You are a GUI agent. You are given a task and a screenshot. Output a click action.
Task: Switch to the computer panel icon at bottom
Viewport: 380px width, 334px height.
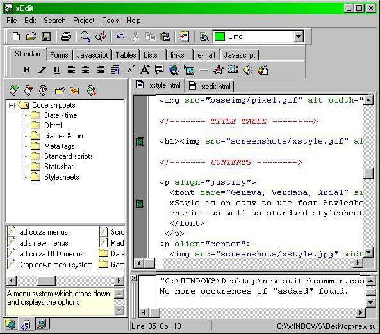click(x=42, y=324)
